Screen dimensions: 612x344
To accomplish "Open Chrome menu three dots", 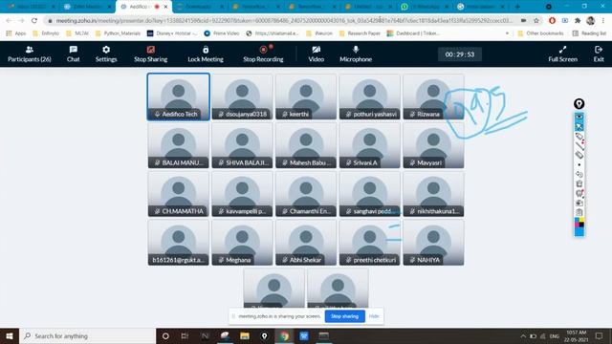I will click(603, 20).
